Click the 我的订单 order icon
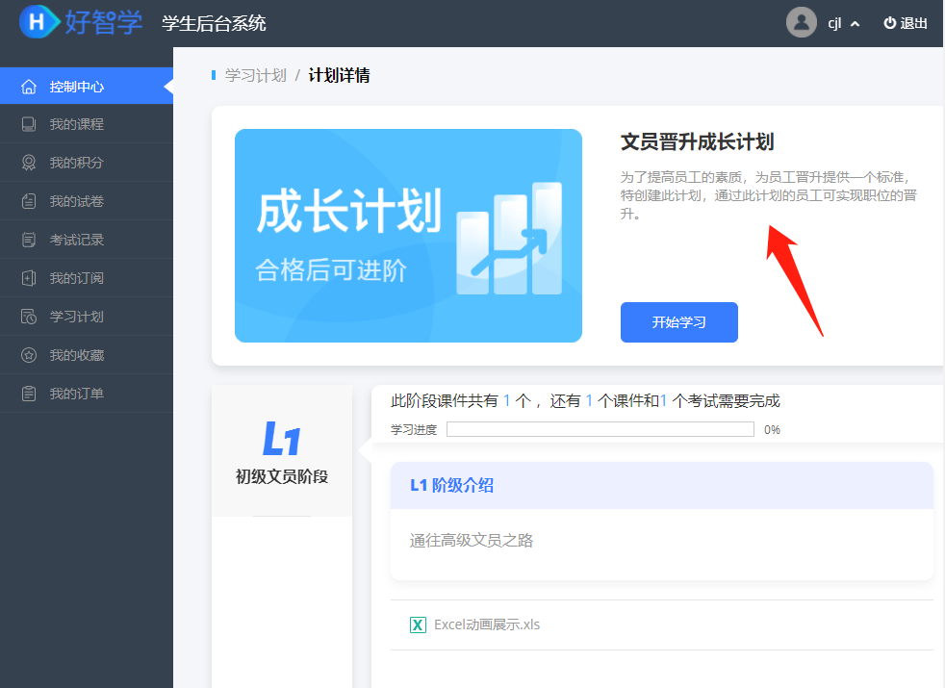The width and height of the screenshot is (945, 688). click(28, 394)
